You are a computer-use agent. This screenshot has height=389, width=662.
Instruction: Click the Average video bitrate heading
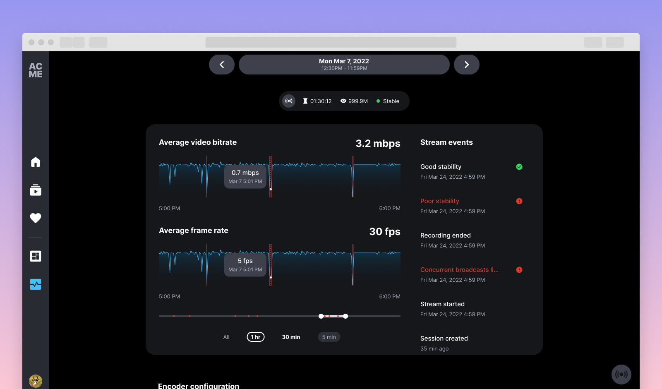click(198, 142)
